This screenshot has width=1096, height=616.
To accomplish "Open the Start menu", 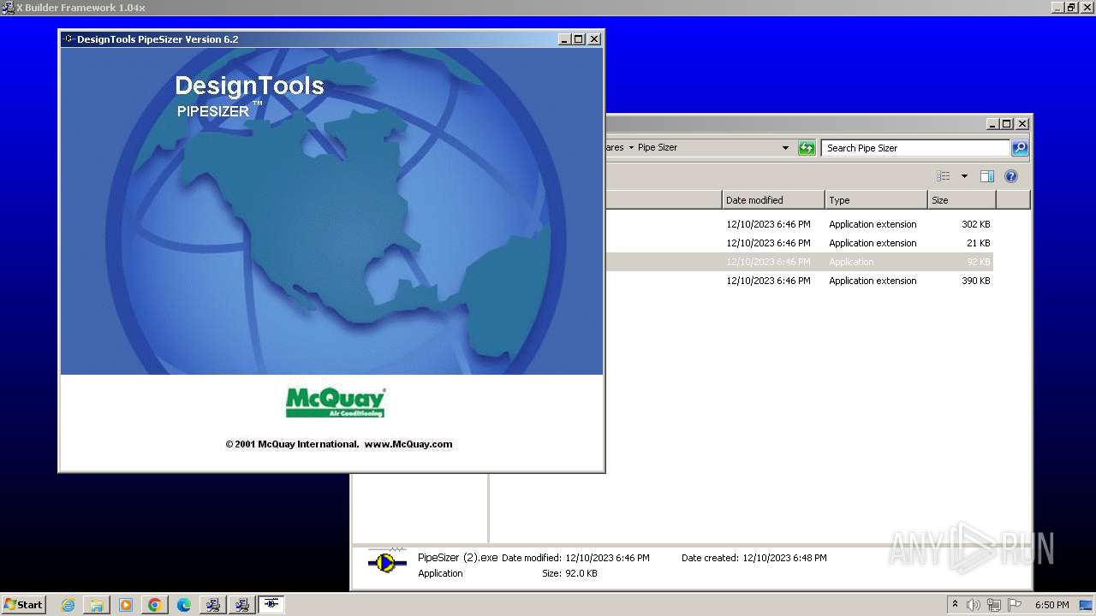I will click(23, 605).
